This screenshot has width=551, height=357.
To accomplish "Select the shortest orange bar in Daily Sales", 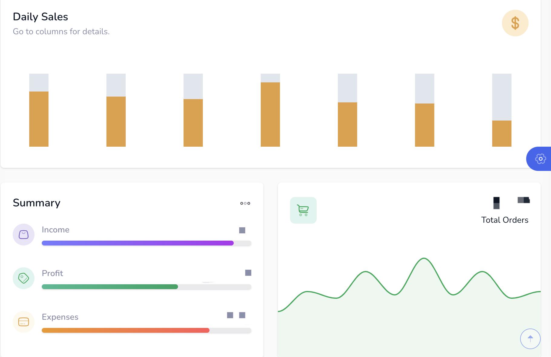I will (x=502, y=133).
